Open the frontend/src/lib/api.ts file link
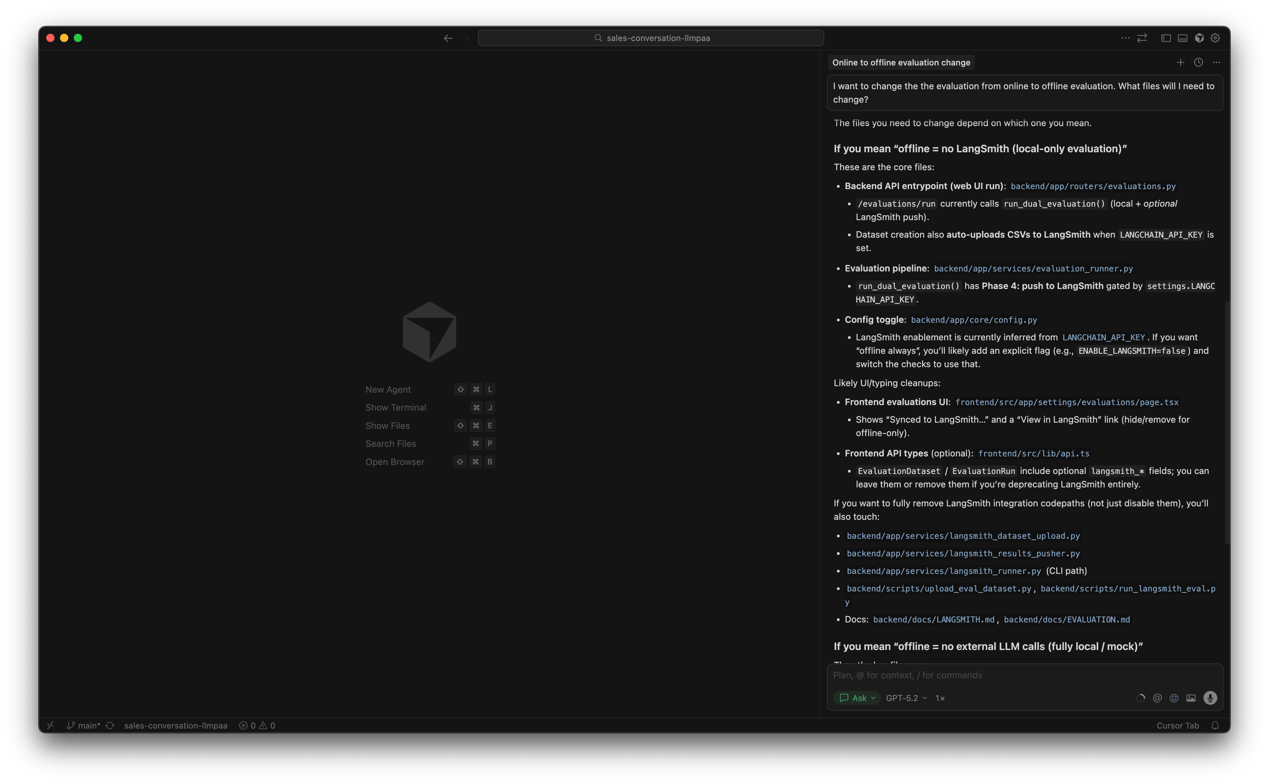Image resolution: width=1269 pixels, height=784 pixels. 1033,453
